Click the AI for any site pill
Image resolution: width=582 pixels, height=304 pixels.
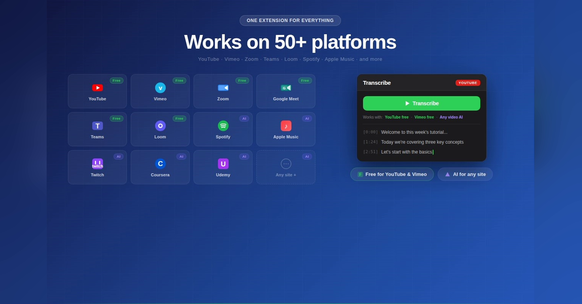pyautogui.click(x=465, y=174)
